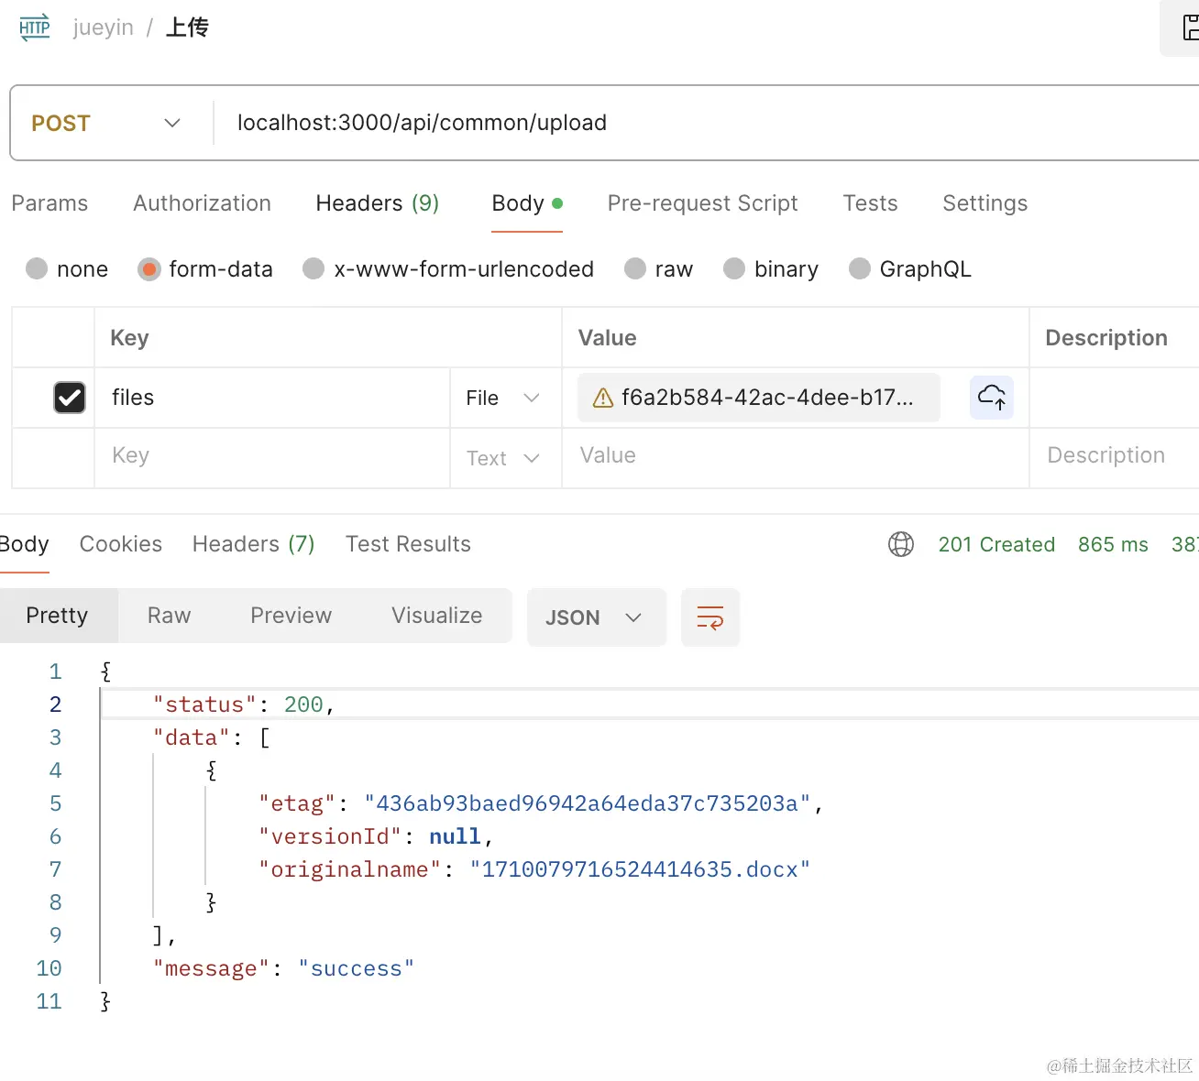
Task: Select the Raw view
Action: click(170, 616)
